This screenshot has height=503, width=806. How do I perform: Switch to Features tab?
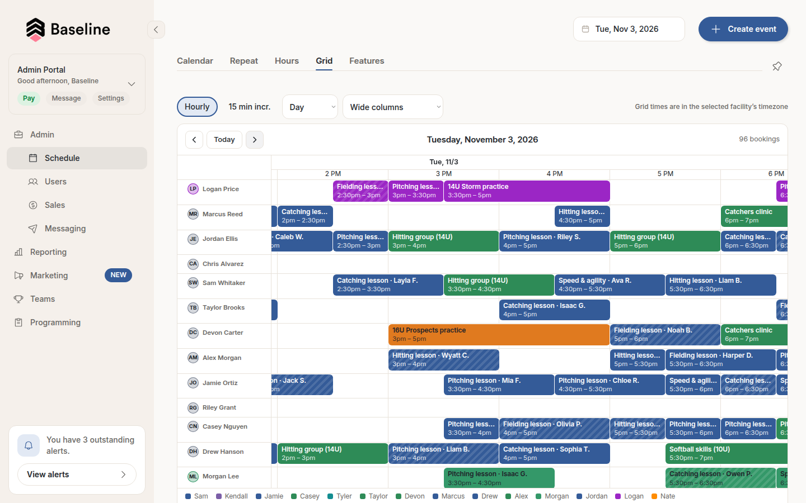click(x=367, y=61)
